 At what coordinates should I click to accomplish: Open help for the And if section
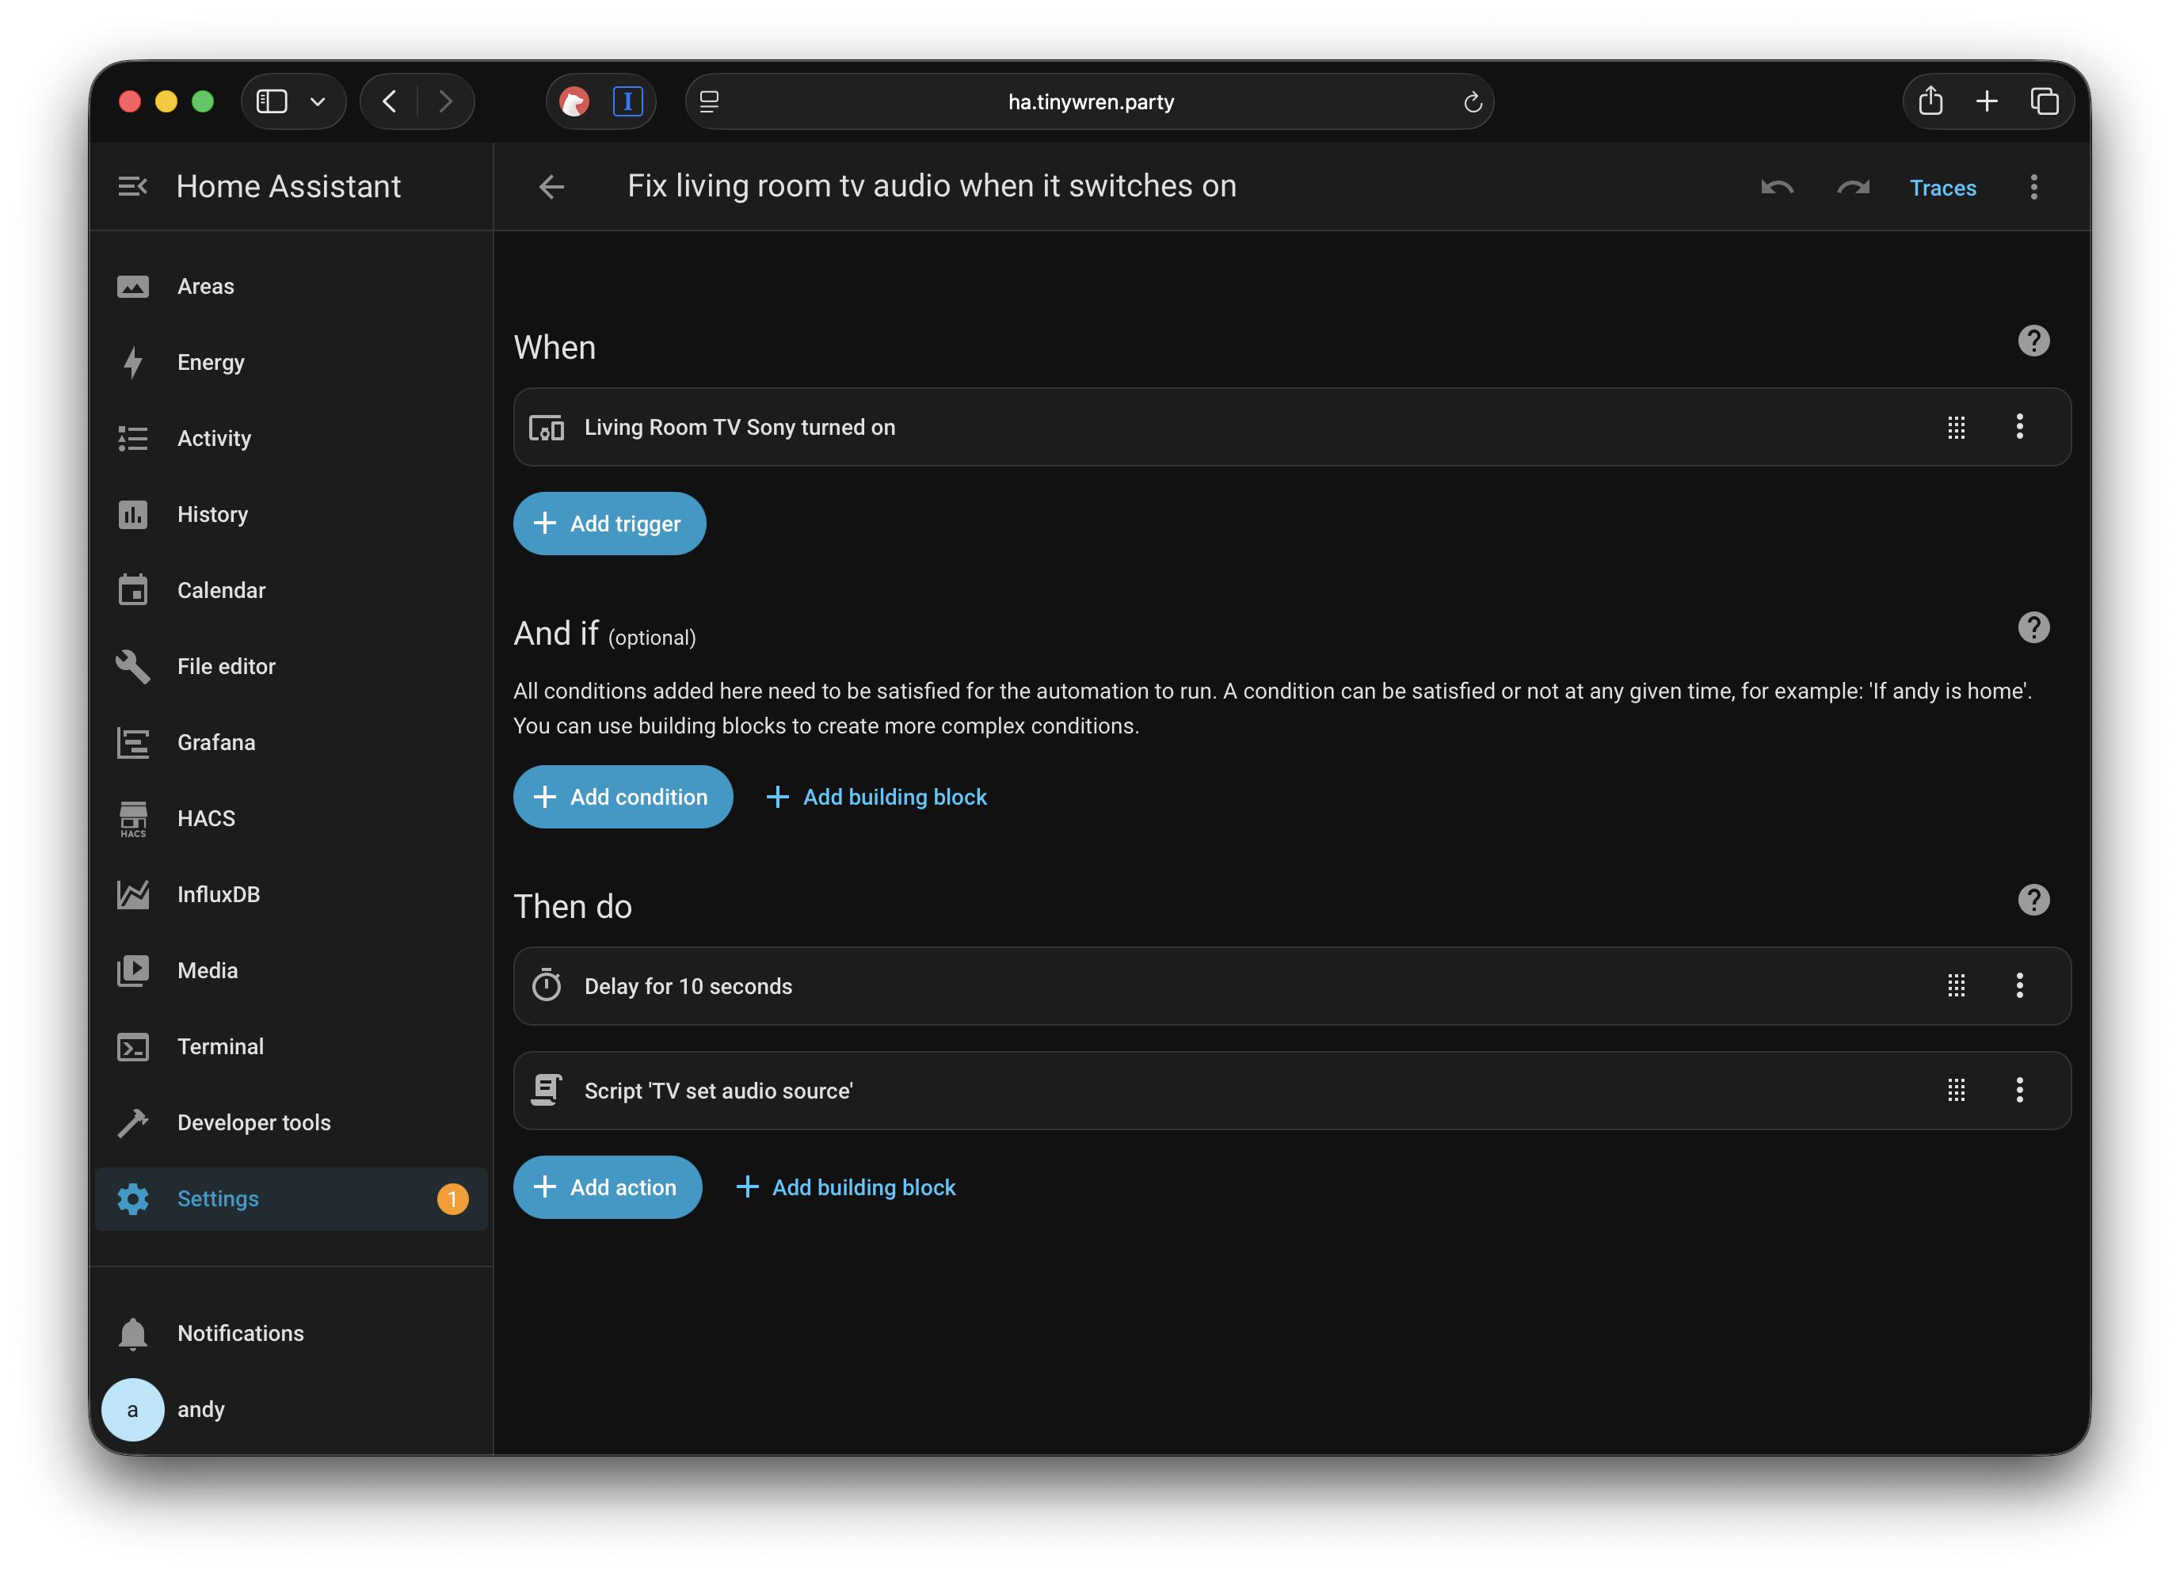click(2034, 627)
